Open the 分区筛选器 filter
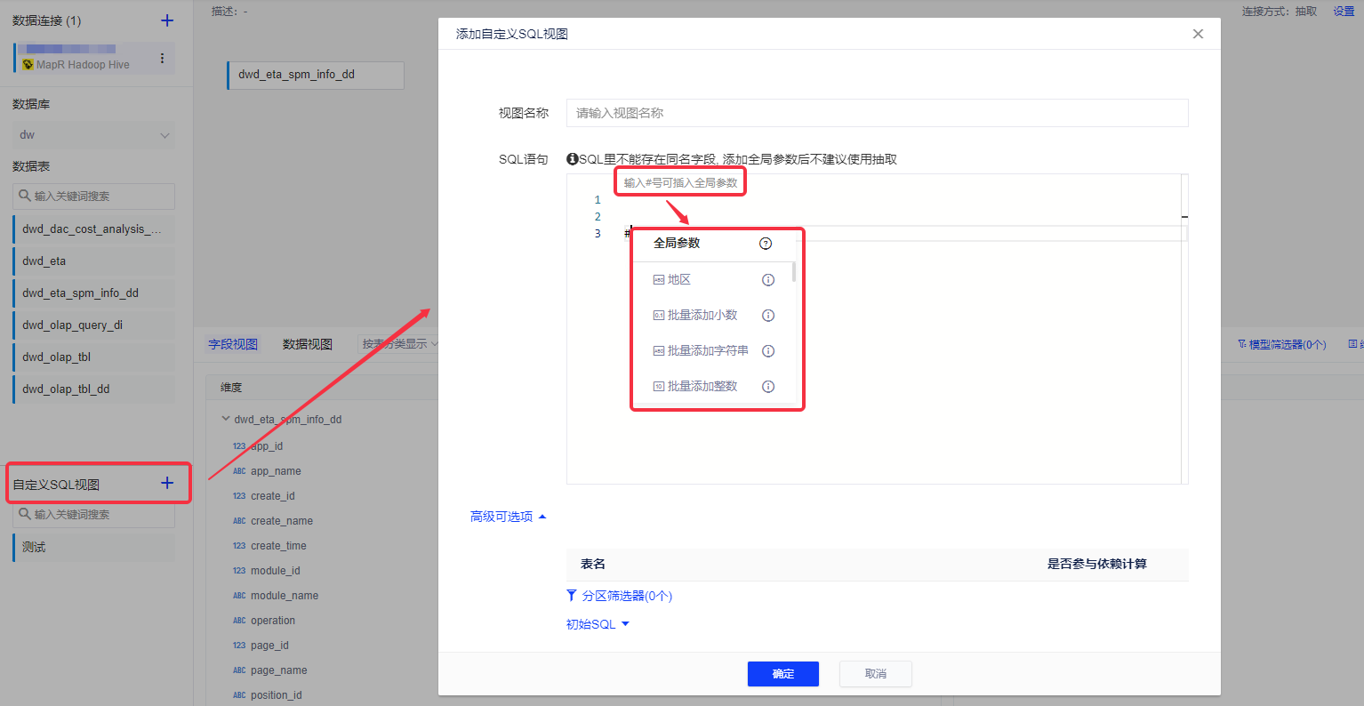Image resolution: width=1364 pixels, height=706 pixels. [x=620, y=596]
